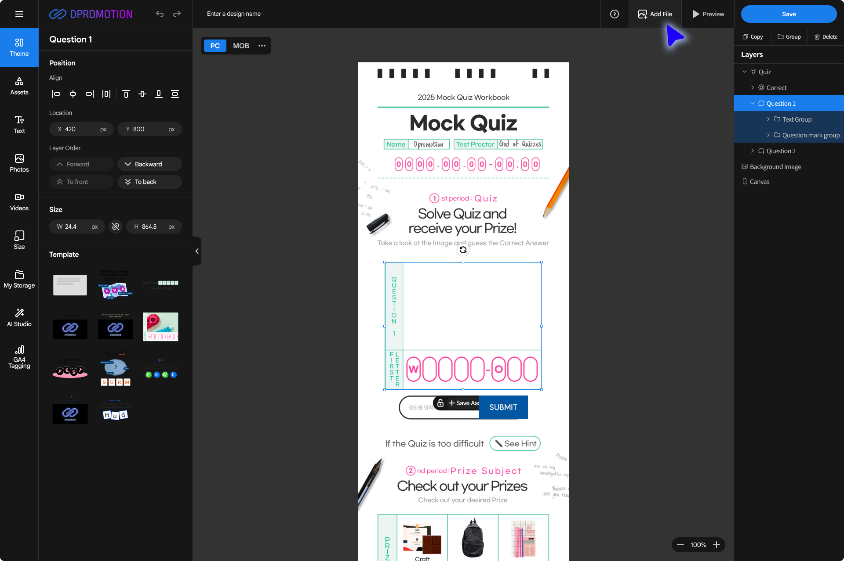Click the rotate handle above selection

[x=463, y=250]
